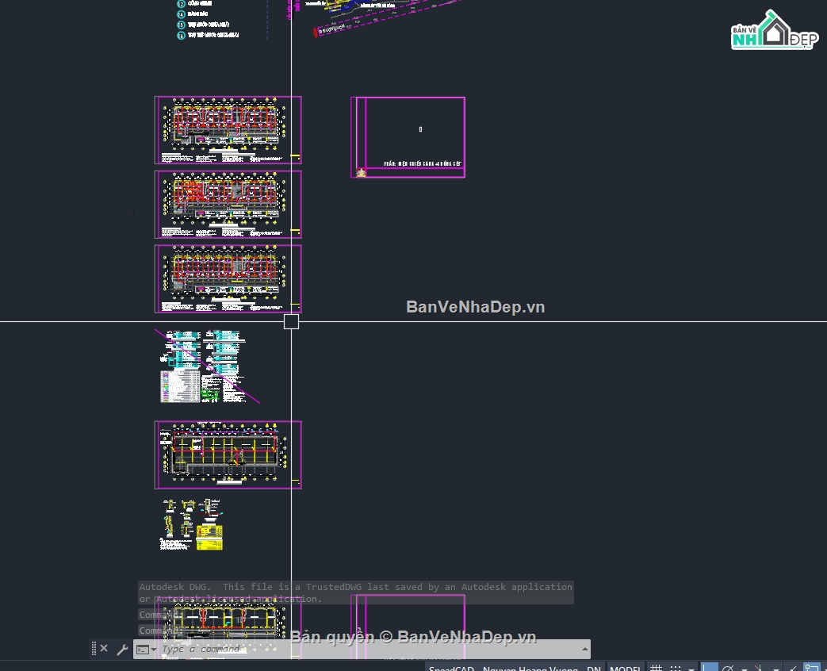Select the magenta title sheet frame

click(408, 137)
